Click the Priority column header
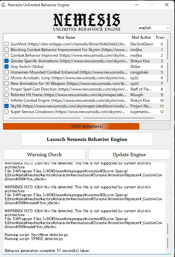Viewport: 175px width, 257px height. [x=160, y=37]
